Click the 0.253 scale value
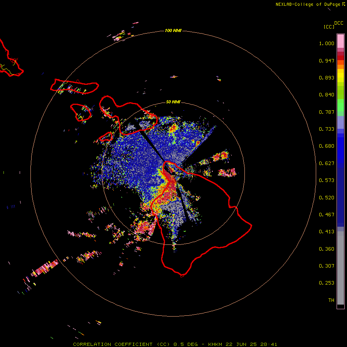This screenshot has width=347, height=347. point(327,283)
